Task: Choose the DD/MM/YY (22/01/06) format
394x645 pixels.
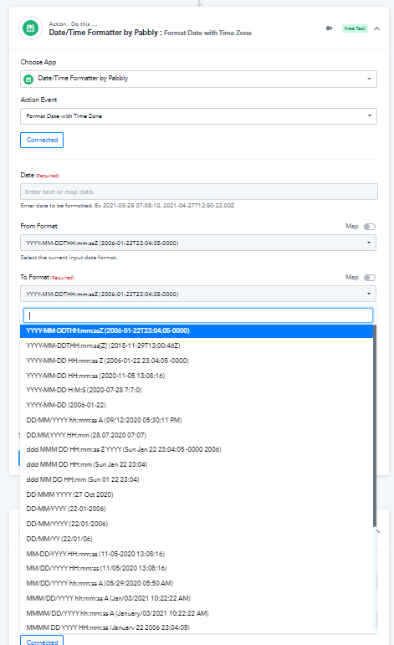Action: click(x=59, y=539)
